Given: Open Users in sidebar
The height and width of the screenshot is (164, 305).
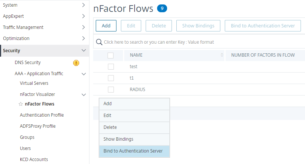Looking at the screenshot, I should click(25, 148).
